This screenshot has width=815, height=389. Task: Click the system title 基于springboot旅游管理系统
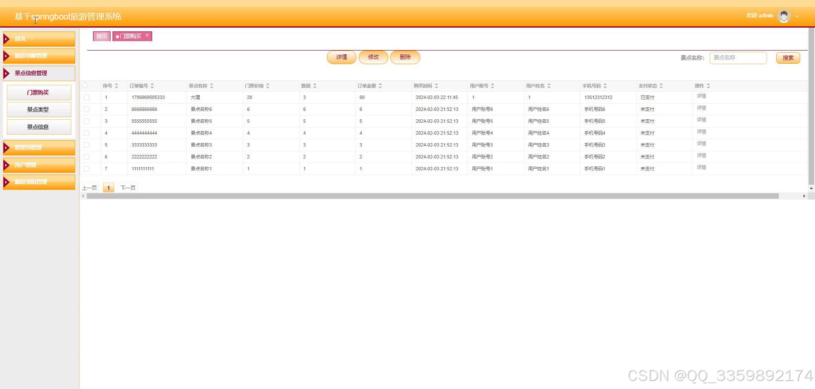tap(68, 17)
